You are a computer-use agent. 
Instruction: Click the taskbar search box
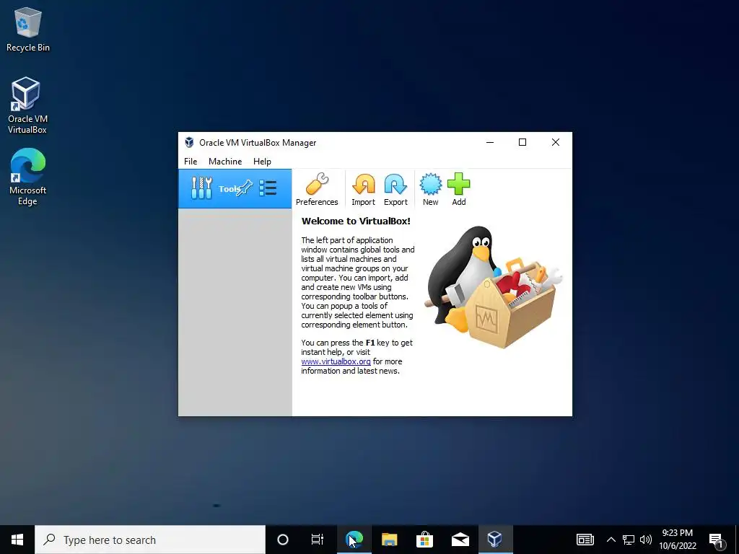coord(150,540)
